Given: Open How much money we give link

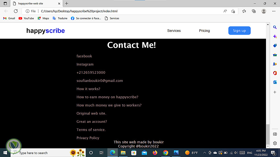Looking at the screenshot, I should (109, 105).
